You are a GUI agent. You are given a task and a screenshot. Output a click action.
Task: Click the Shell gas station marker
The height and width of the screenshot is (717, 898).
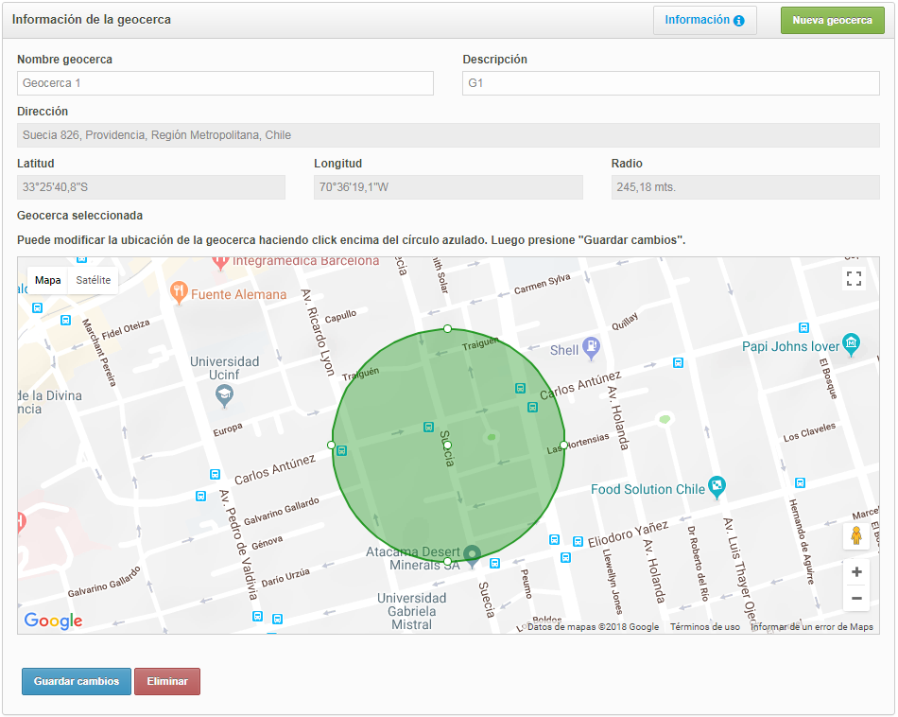pyautogui.click(x=591, y=347)
